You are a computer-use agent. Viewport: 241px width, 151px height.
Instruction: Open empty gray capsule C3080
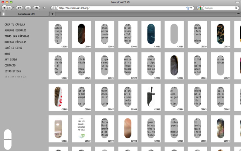pos(174,34)
